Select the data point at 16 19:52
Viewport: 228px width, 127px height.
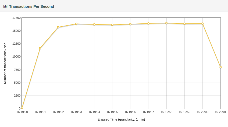pyautogui.click(x=58, y=27)
